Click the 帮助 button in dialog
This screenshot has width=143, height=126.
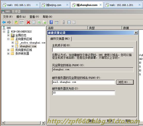point(128,121)
